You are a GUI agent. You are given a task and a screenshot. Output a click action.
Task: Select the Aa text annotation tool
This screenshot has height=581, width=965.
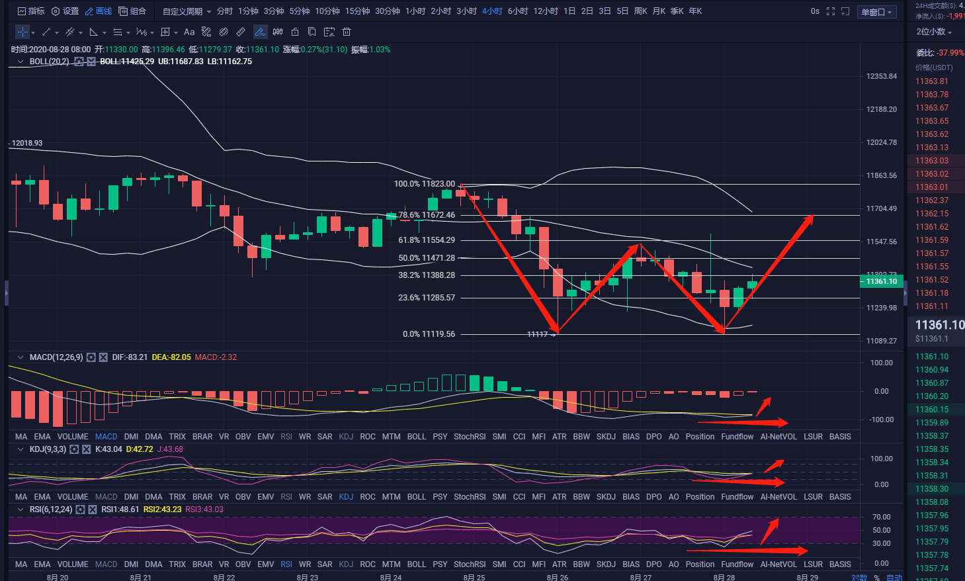[189, 32]
